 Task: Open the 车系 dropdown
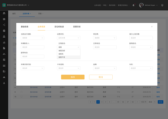pos(141,68)
